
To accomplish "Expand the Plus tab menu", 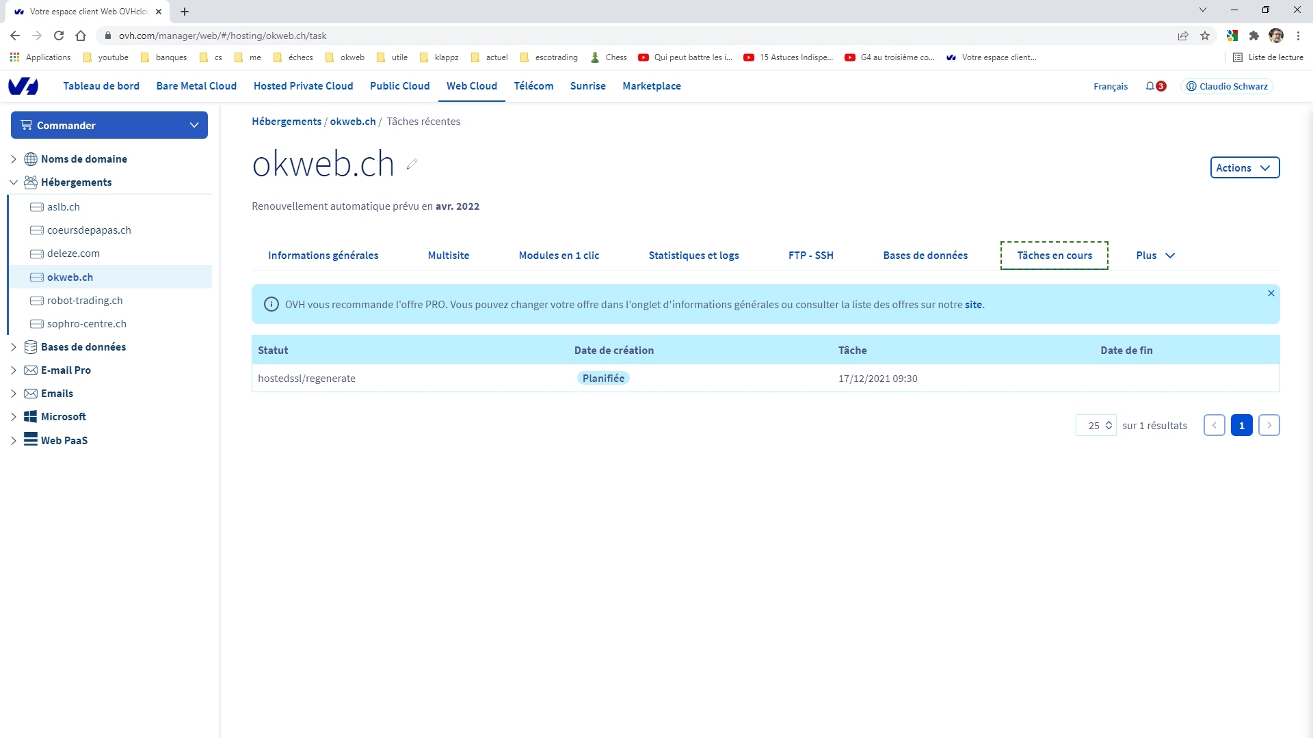I will pos(1155,256).
